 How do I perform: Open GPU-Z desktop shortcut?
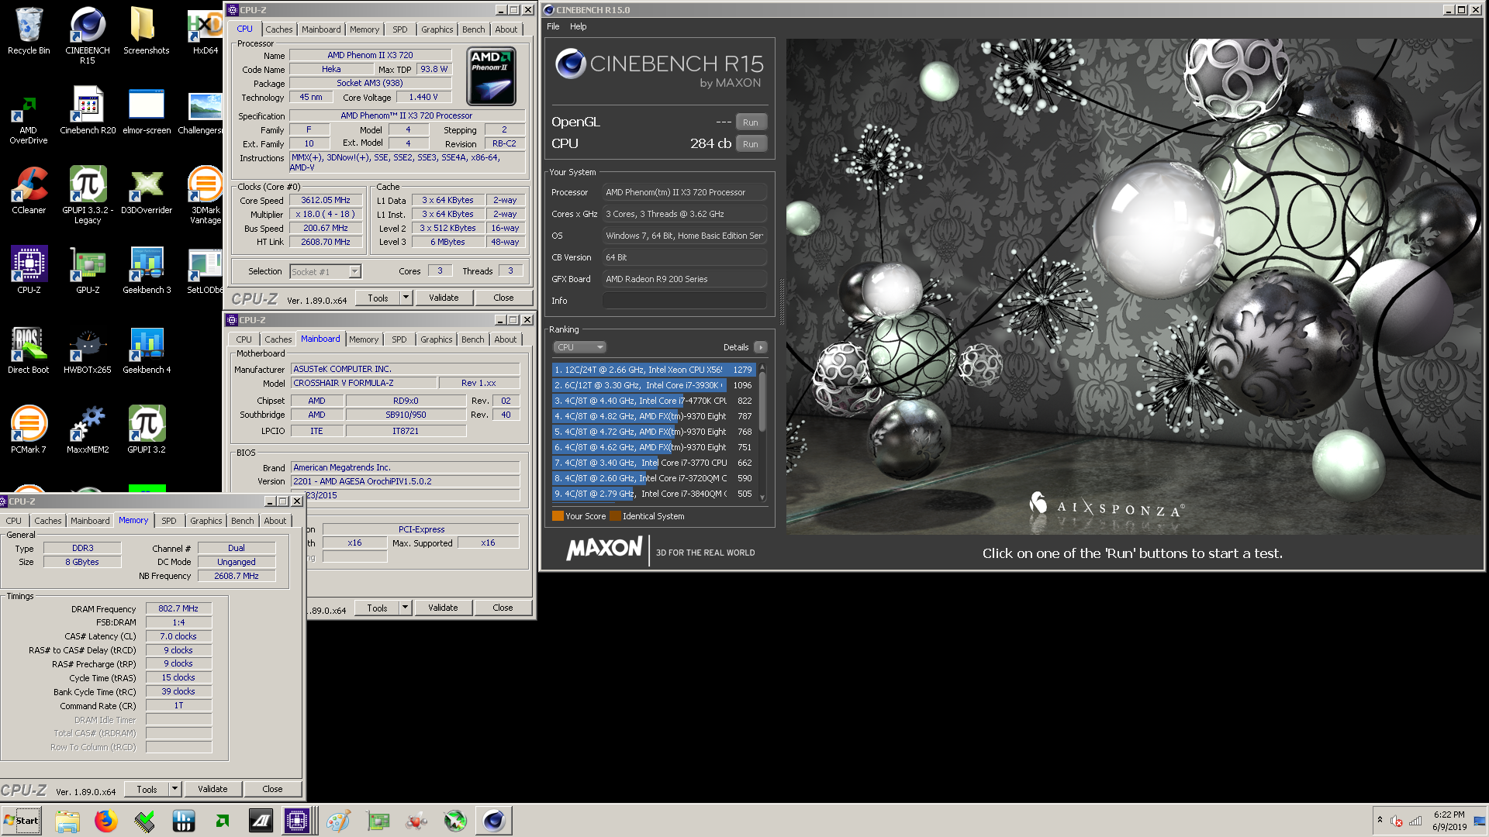(x=88, y=270)
